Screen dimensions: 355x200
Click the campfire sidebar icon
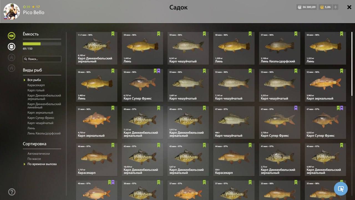tap(11, 57)
